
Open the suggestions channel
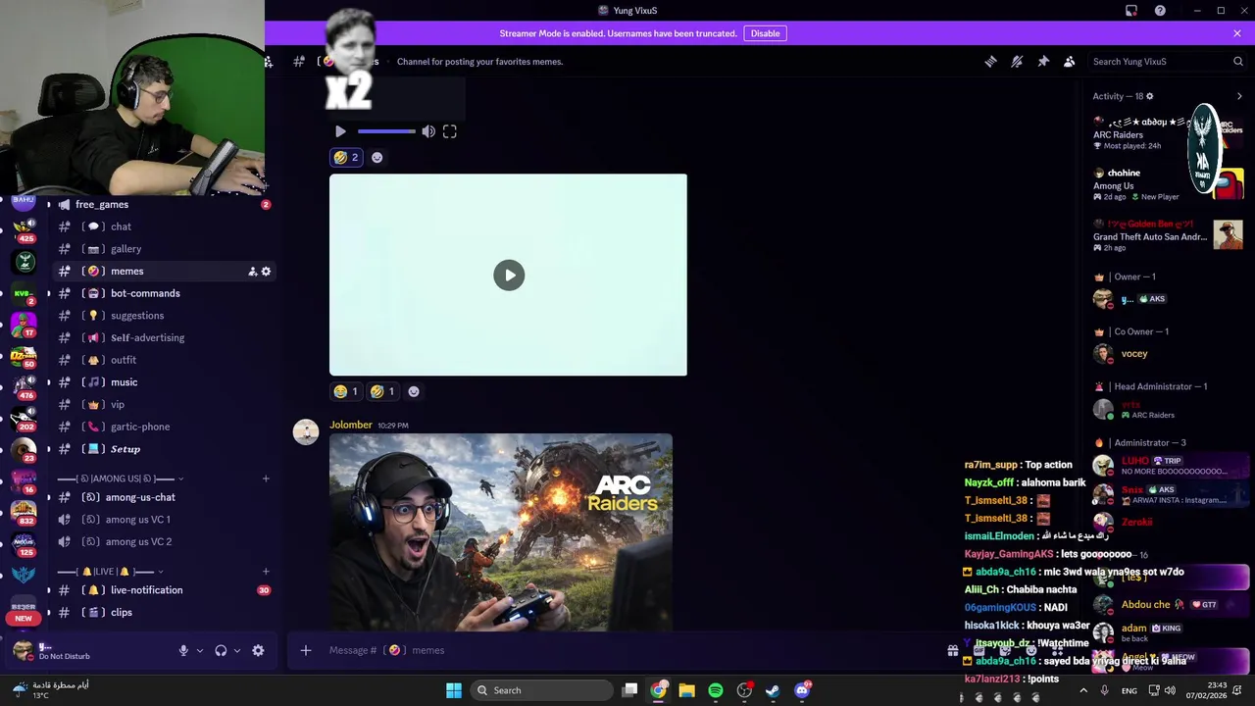(x=163, y=316)
